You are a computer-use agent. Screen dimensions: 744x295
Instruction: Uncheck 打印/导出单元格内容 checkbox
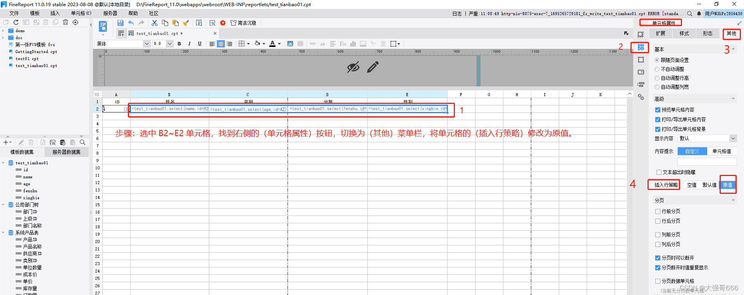pyautogui.click(x=658, y=119)
